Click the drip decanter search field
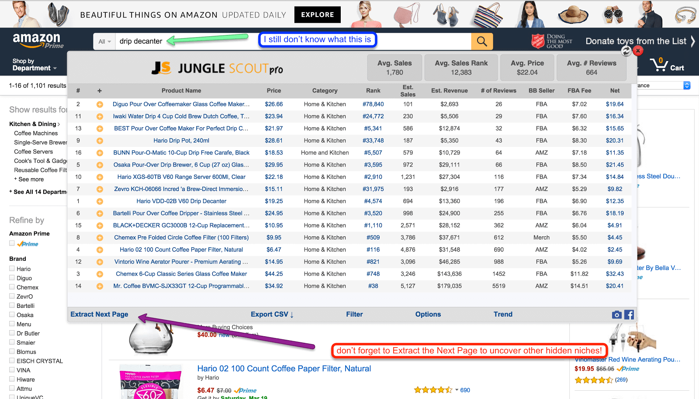699x399 pixels. (x=293, y=41)
